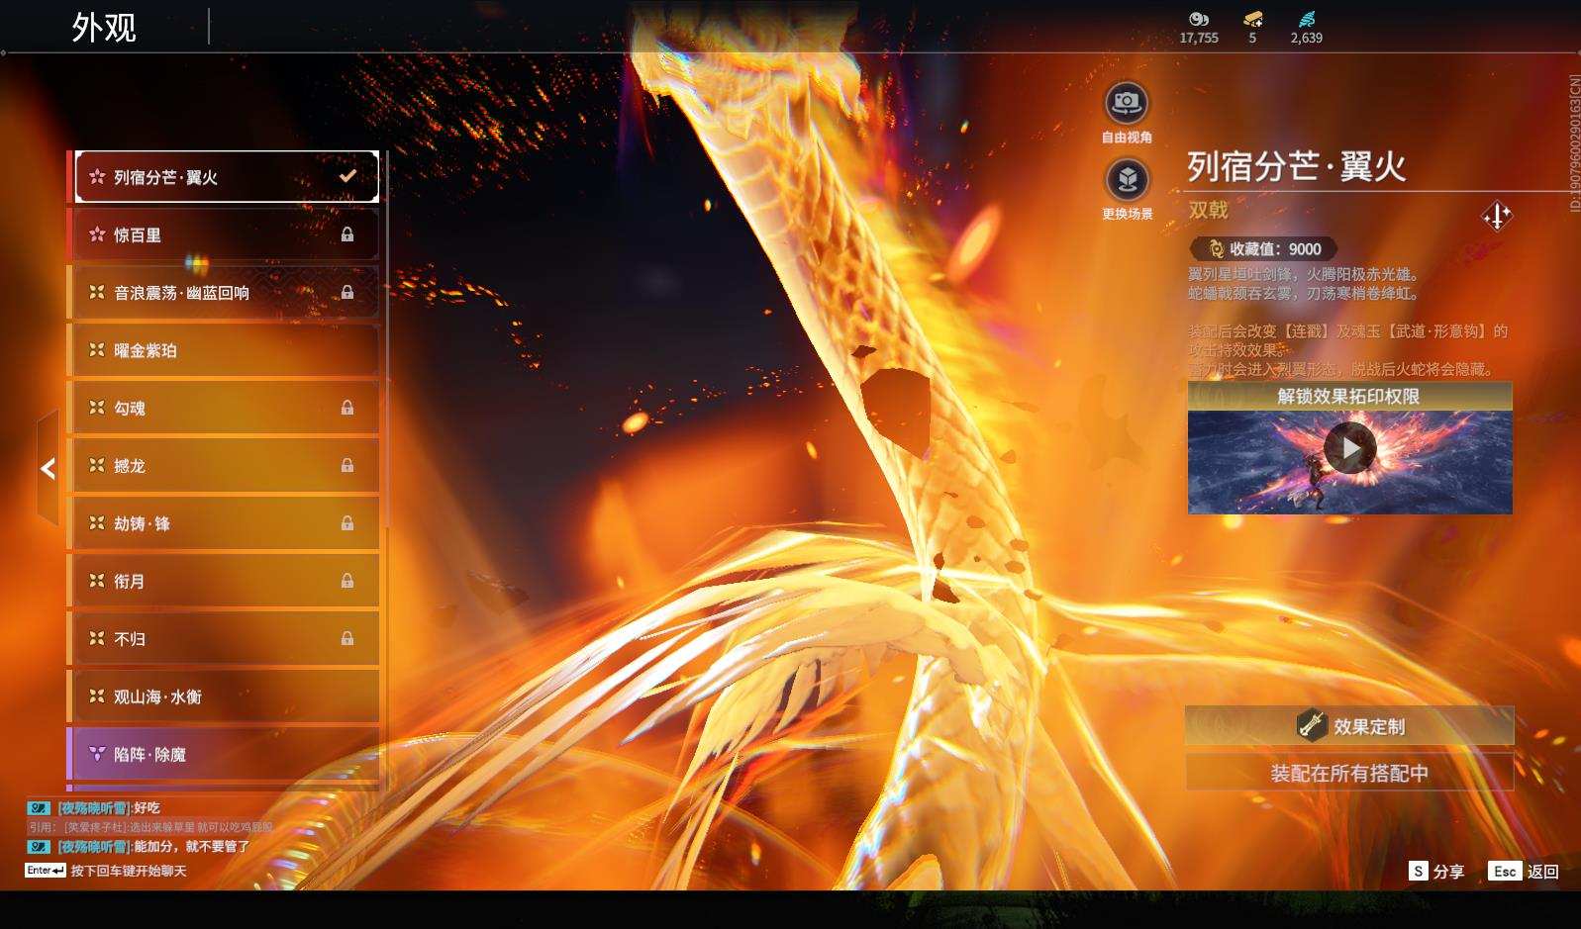Click the purple rarity icon on 陷阵·除魔
This screenshot has height=929, width=1581.
[97, 754]
